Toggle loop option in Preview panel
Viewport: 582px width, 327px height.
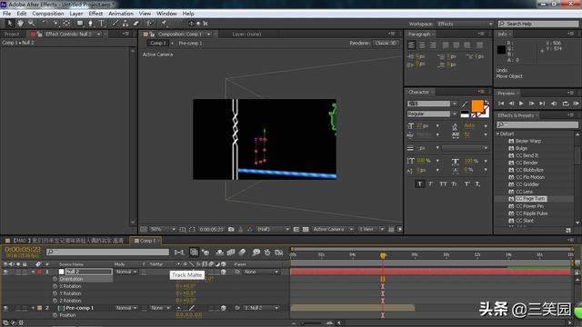click(x=566, y=104)
